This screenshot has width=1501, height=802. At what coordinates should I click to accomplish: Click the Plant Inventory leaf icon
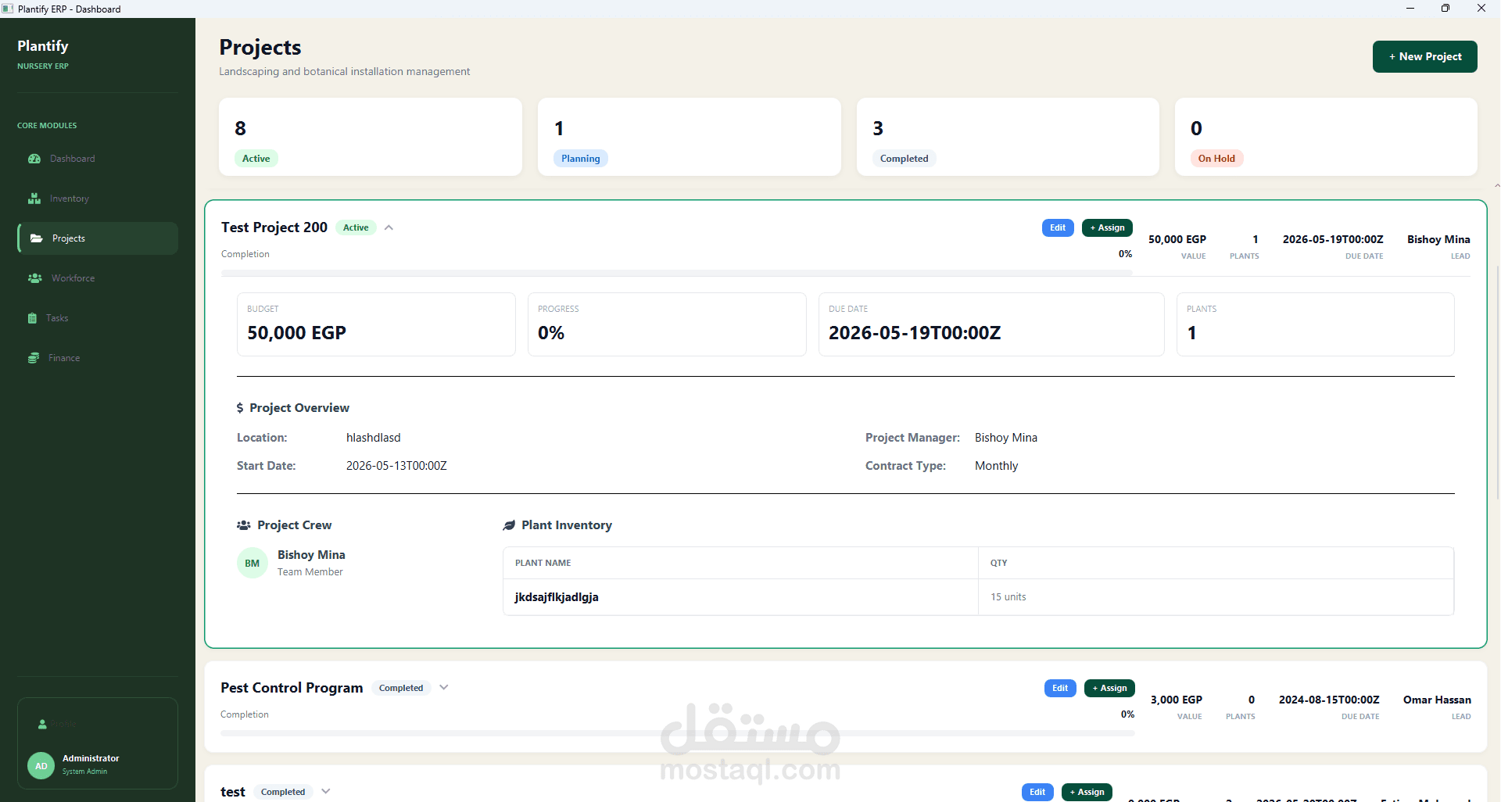(509, 525)
